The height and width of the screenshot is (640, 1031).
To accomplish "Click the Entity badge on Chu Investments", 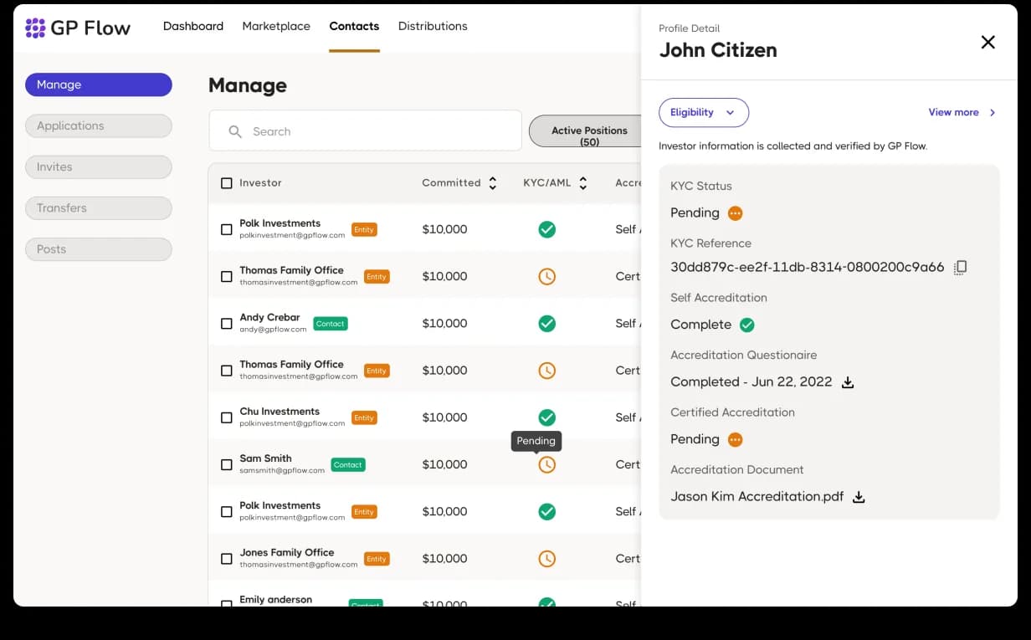I will (364, 417).
